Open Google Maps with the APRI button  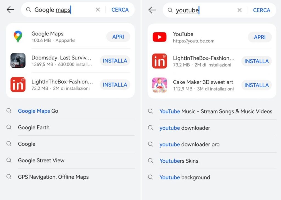click(x=118, y=37)
